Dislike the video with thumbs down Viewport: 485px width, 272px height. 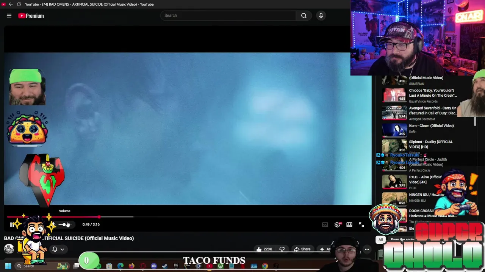pyautogui.click(x=282, y=249)
